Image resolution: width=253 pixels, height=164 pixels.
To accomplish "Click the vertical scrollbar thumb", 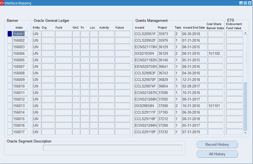I will tap(245, 105).
